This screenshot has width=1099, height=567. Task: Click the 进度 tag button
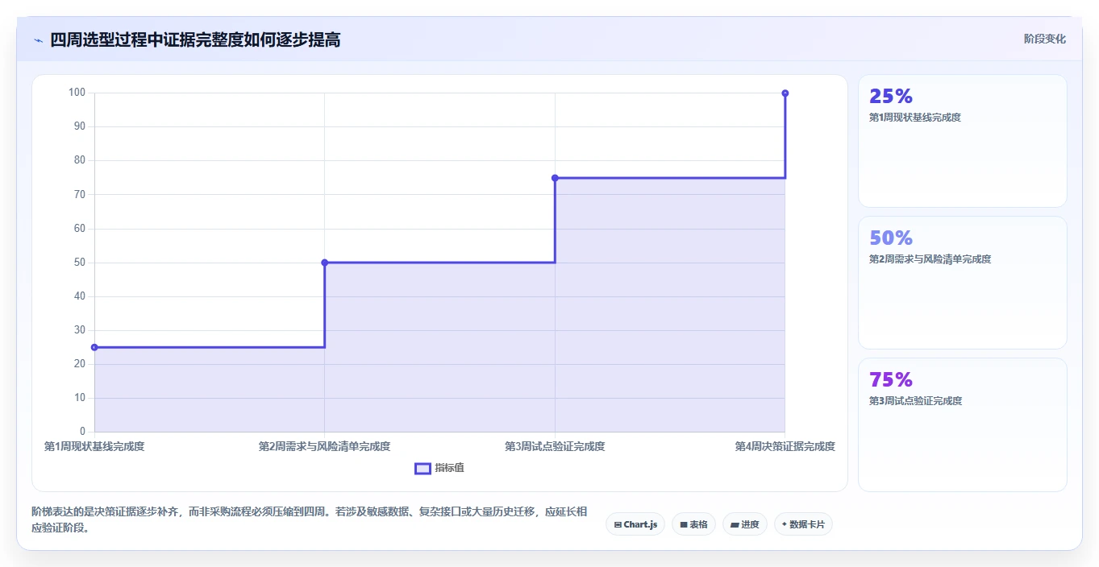click(x=745, y=524)
